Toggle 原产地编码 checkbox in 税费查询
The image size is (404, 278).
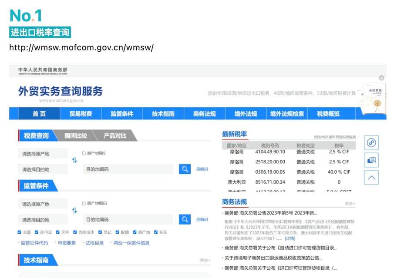tap(84, 153)
